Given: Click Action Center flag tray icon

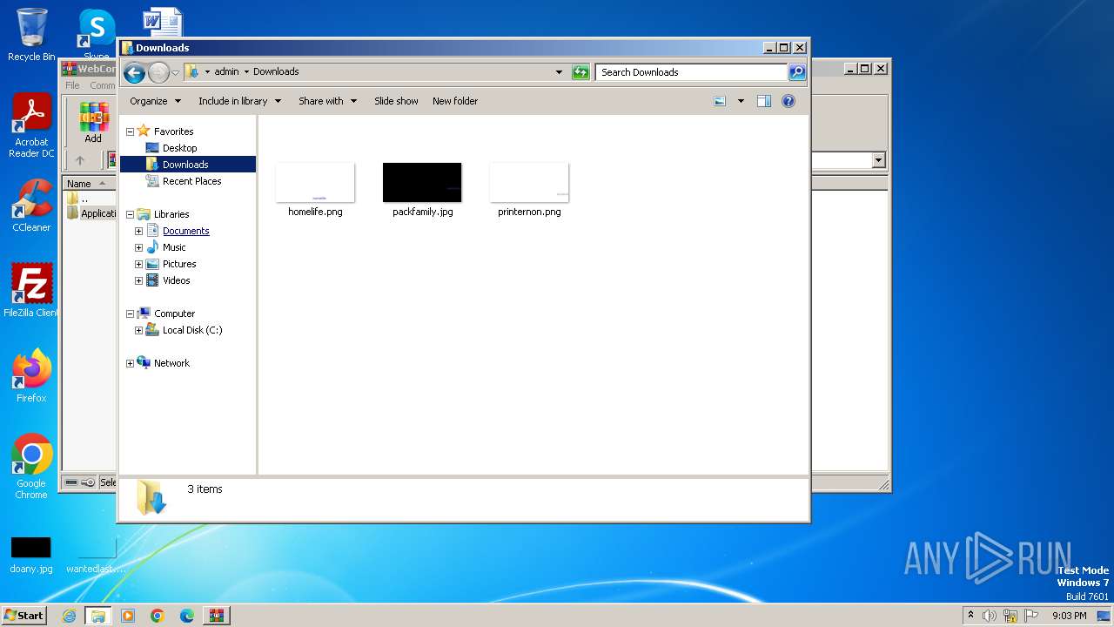Looking at the screenshot, I should pyautogui.click(x=1031, y=616).
